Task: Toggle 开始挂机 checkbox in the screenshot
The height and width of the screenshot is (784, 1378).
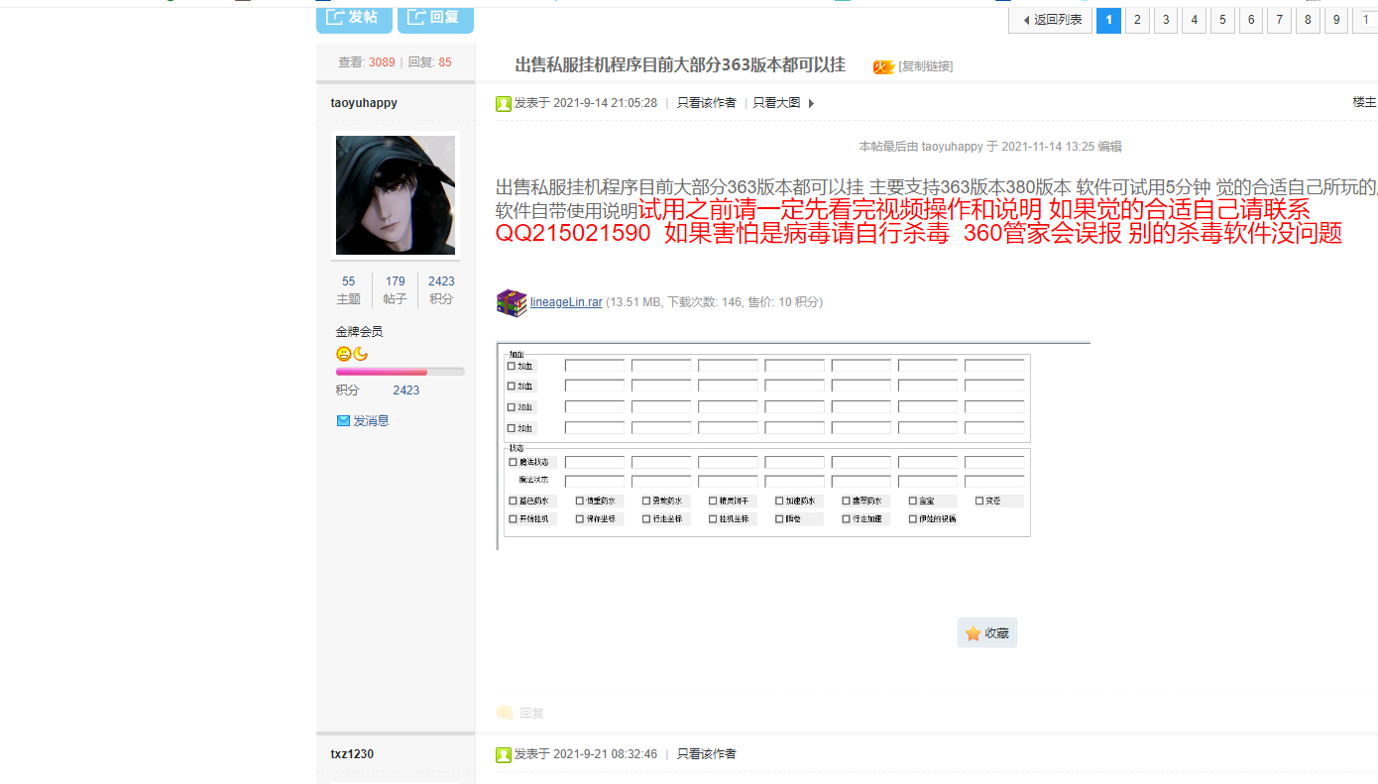Action: [514, 518]
